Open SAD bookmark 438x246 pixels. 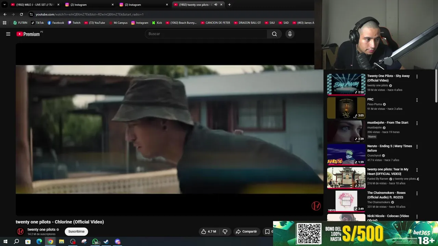283,23
